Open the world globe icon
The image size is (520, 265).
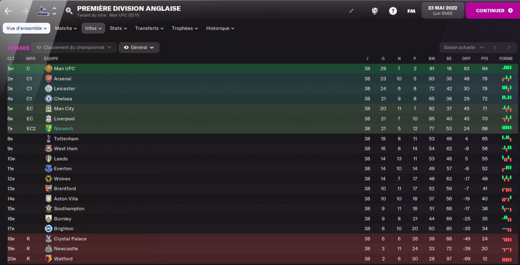(375, 11)
